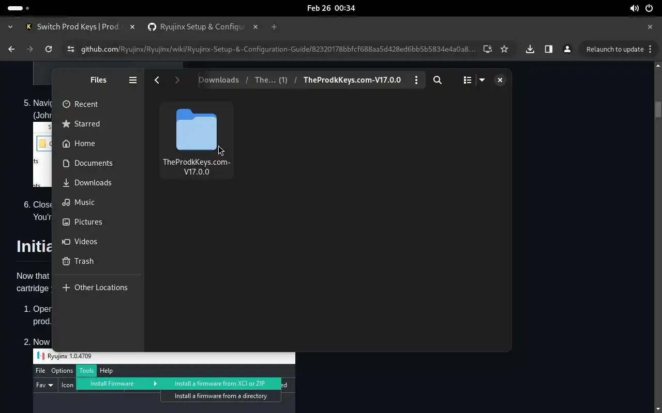Toggle list view in Files
The image size is (662, 413).
(467, 80)
